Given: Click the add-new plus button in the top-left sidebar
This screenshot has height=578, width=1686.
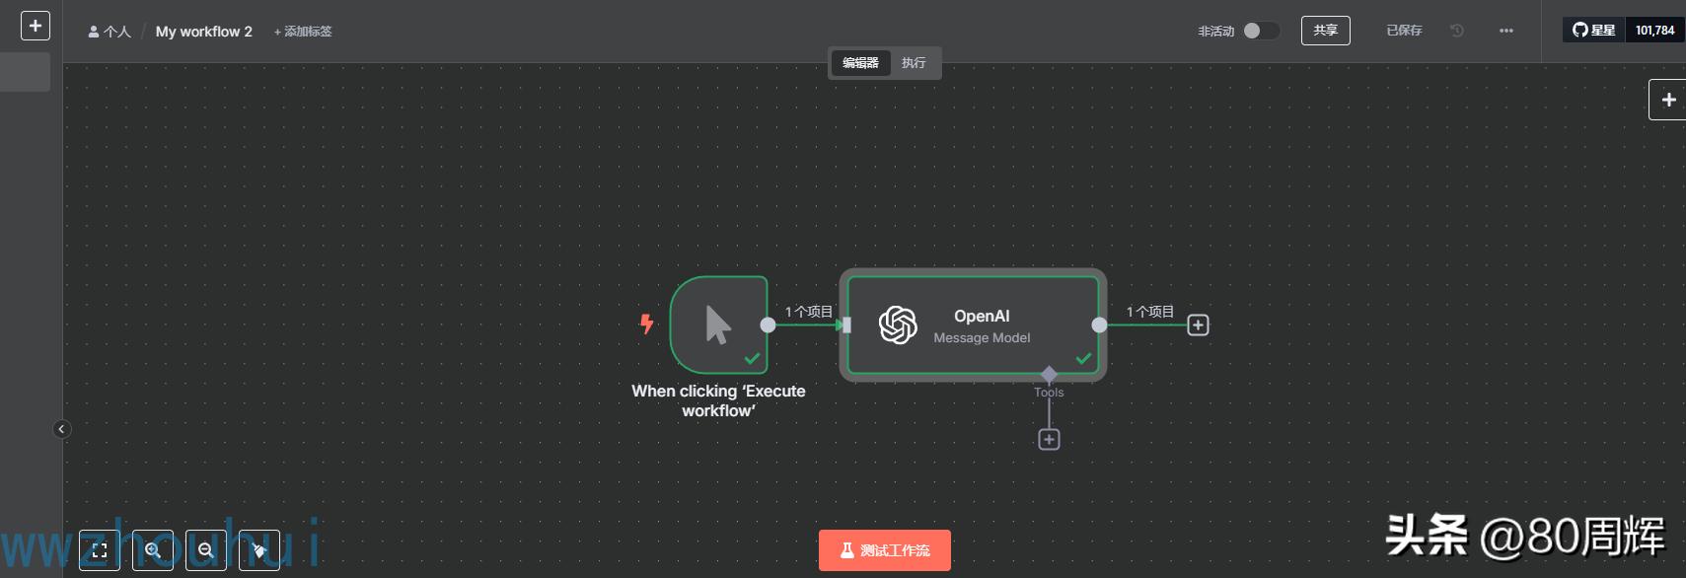Looking at the screenshot, I should click(36, 26).
